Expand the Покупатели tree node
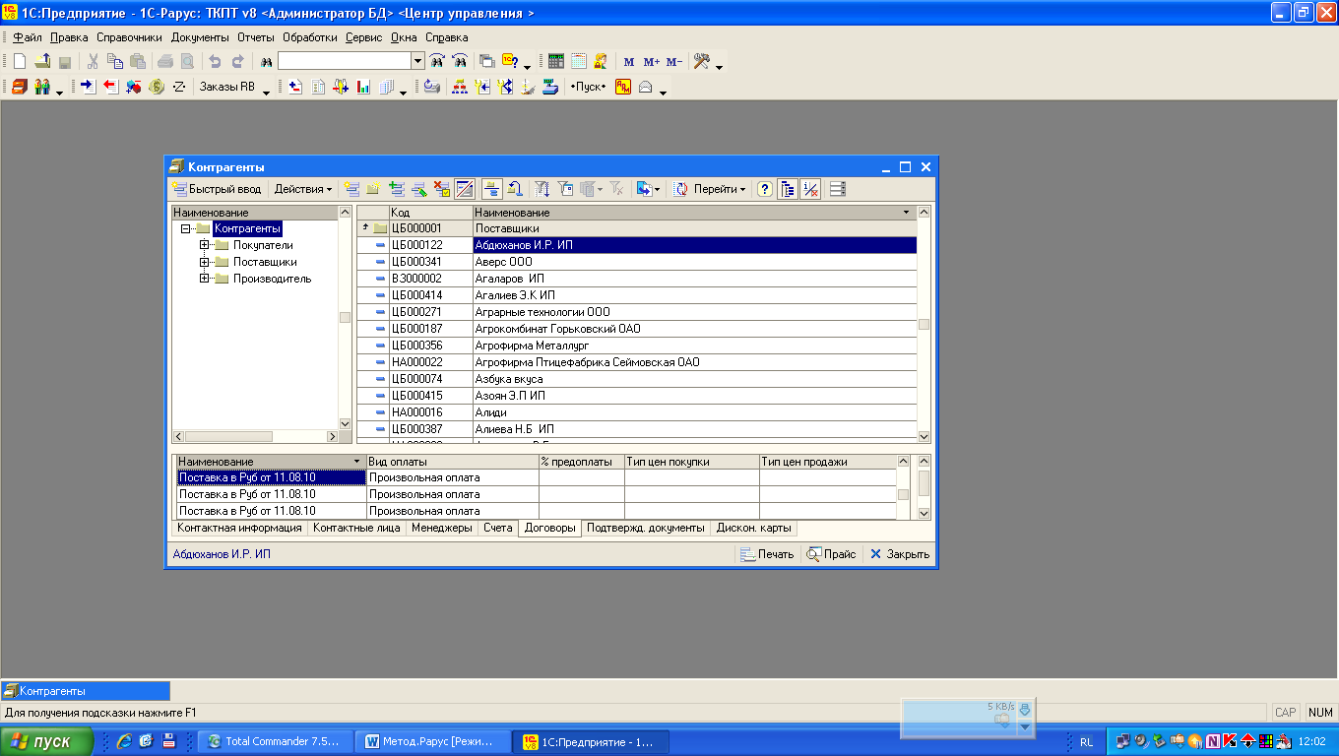 point(205,245)
